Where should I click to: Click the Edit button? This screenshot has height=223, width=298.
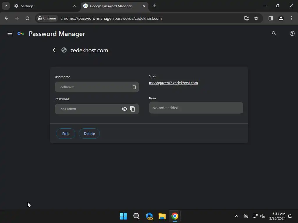(x=65, y=134)
